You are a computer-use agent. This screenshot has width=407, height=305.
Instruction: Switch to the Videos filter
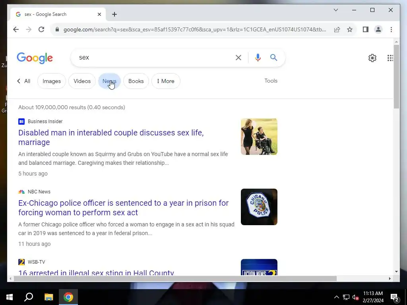coord(82,81)
